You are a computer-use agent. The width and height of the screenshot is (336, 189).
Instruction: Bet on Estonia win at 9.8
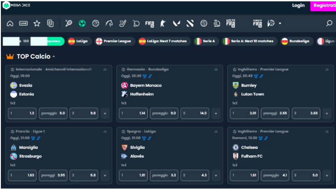click(x=84, y=113)
